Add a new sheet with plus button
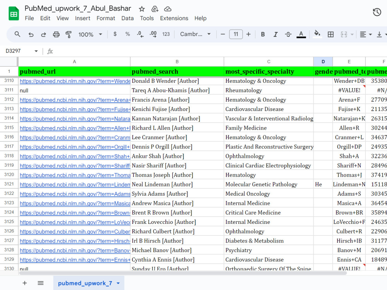 [25, 283]
